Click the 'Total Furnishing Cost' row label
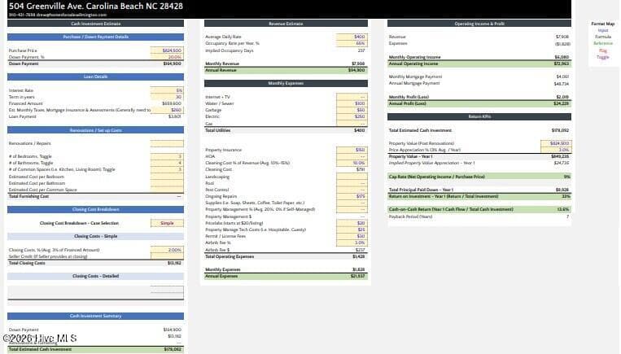 coord(29,196)
